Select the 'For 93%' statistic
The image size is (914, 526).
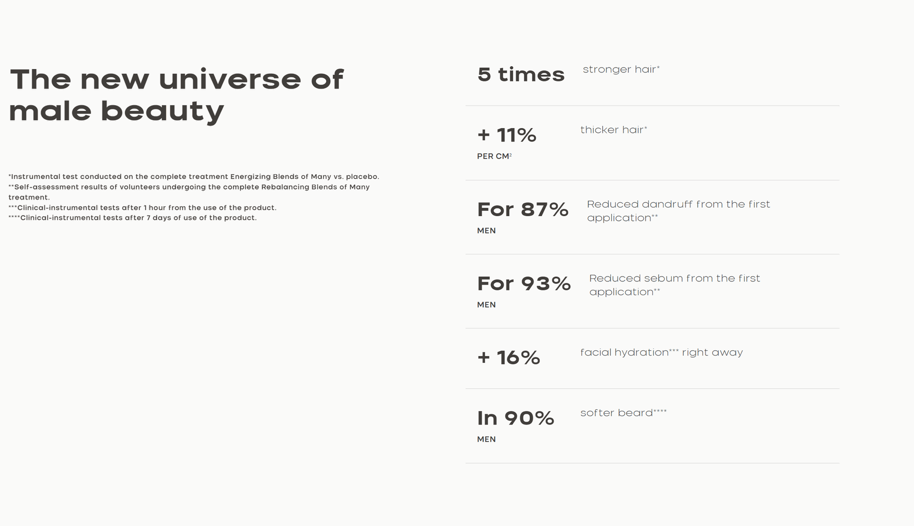click(524, 284)
